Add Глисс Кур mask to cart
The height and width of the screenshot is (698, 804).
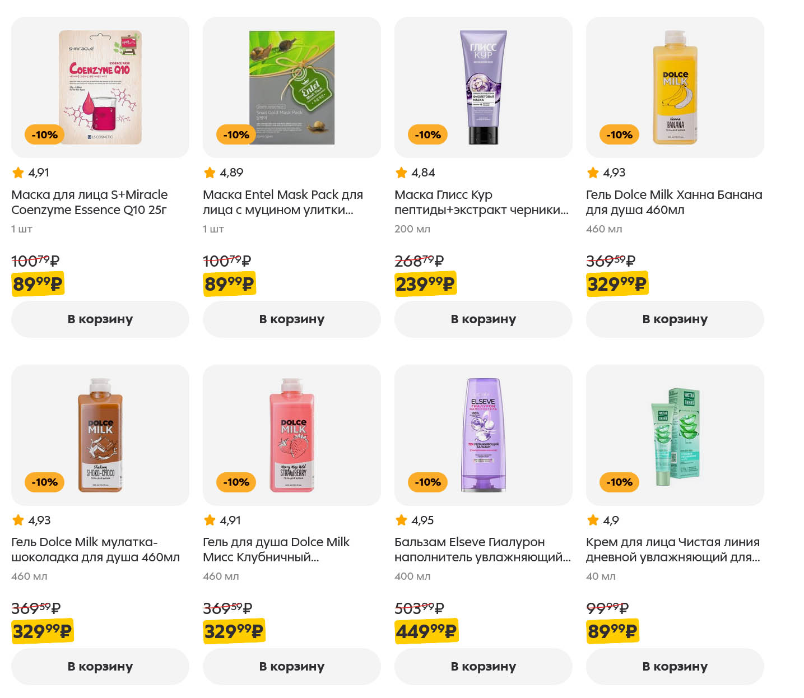(x=483, y=319)
